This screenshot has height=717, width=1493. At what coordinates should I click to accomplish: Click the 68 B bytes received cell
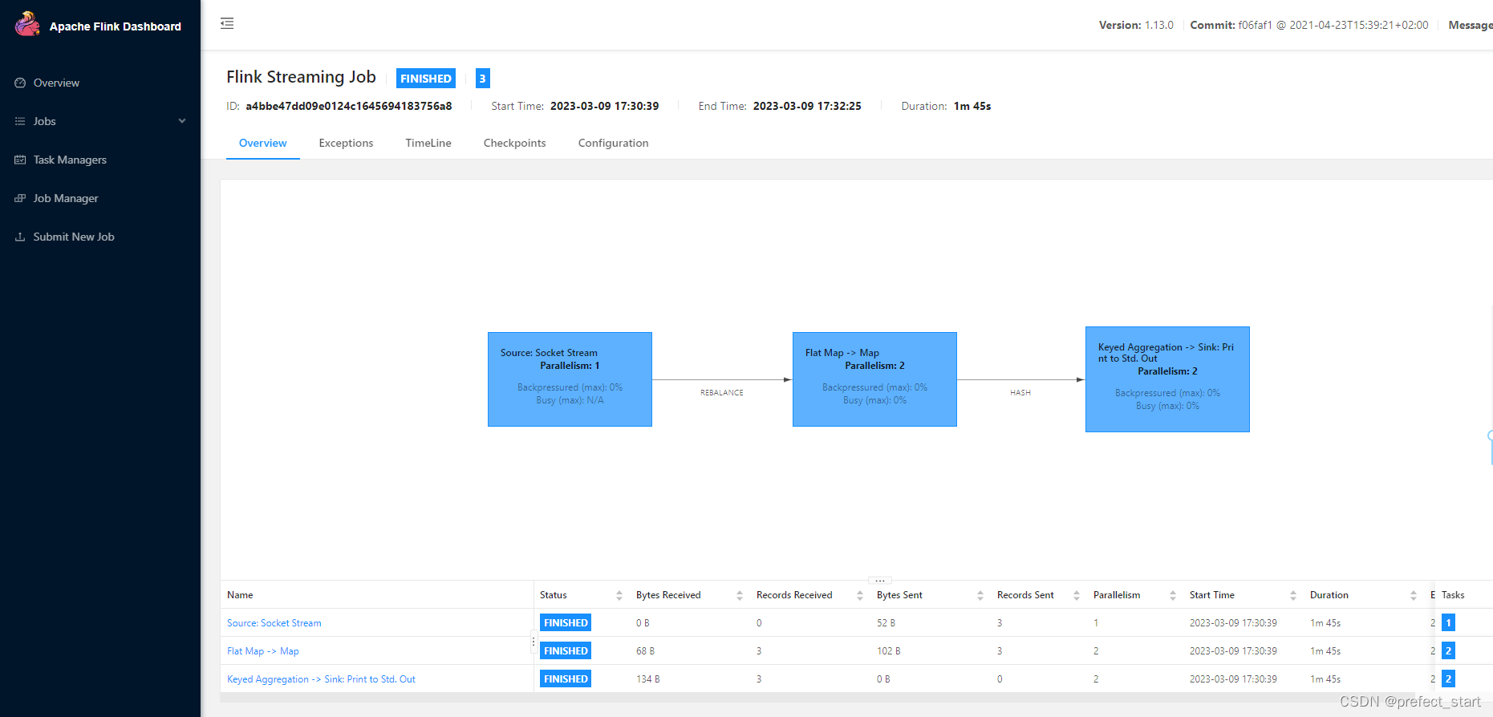point(646,651)
